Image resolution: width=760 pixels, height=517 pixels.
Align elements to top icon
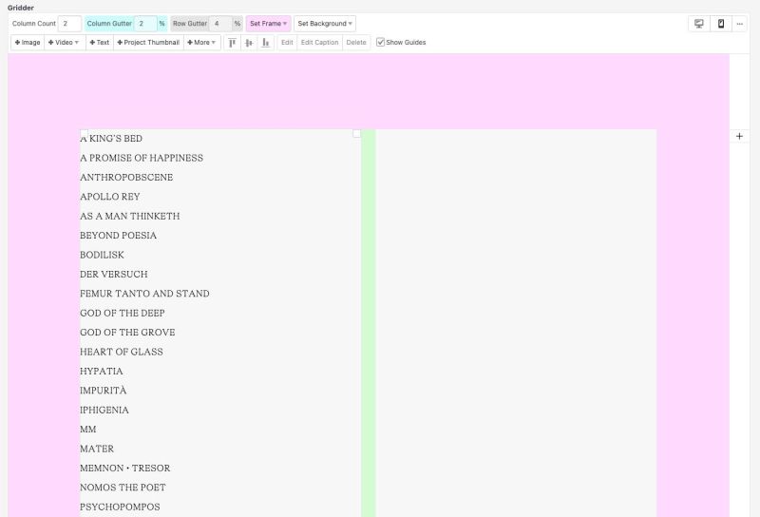[232, 43]
